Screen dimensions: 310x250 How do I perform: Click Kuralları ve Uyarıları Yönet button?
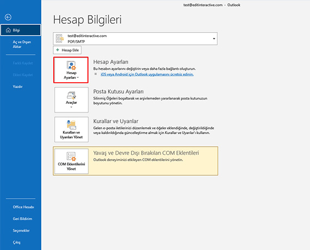[71, 129]
